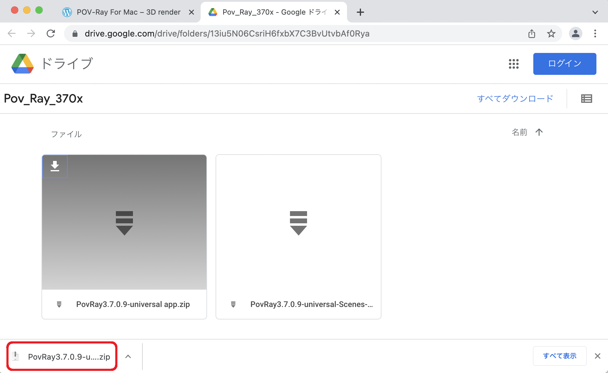Switch to list view layout icon
Viewport: 608px width, 373px height.
click(x=586, y=99)
